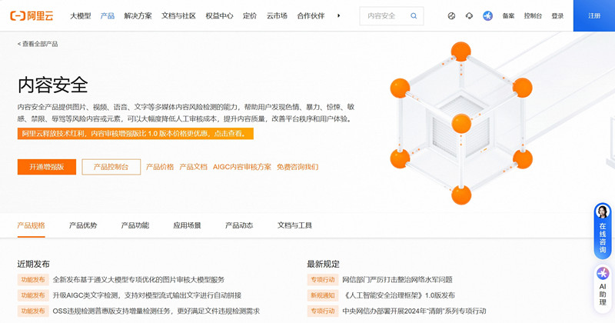Open the 产品 menu
Image resolution: width=615 pixels, height=323 pixels.
click(107, 15)
